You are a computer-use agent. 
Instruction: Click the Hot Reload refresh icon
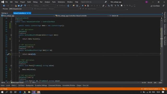point(68,6)
